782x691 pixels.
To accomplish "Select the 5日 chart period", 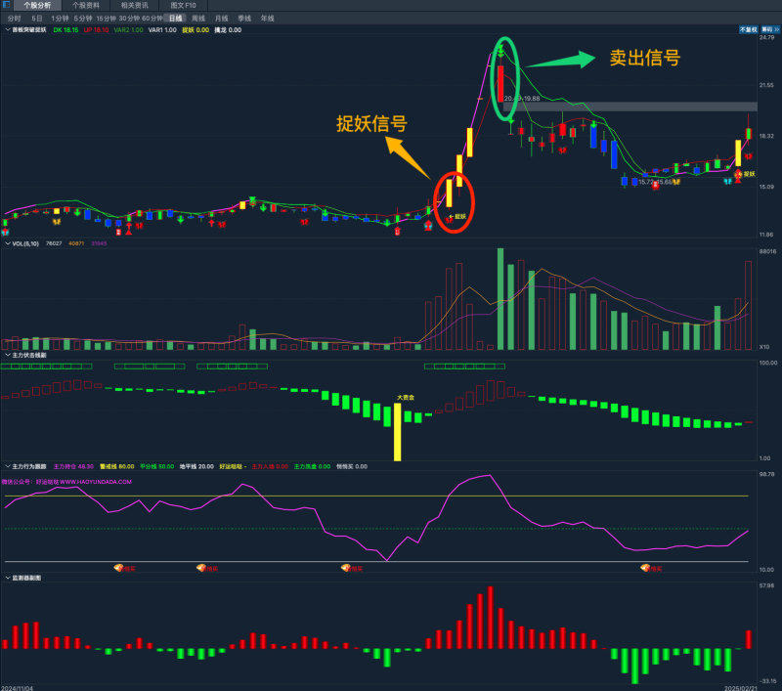I will 37,19.
